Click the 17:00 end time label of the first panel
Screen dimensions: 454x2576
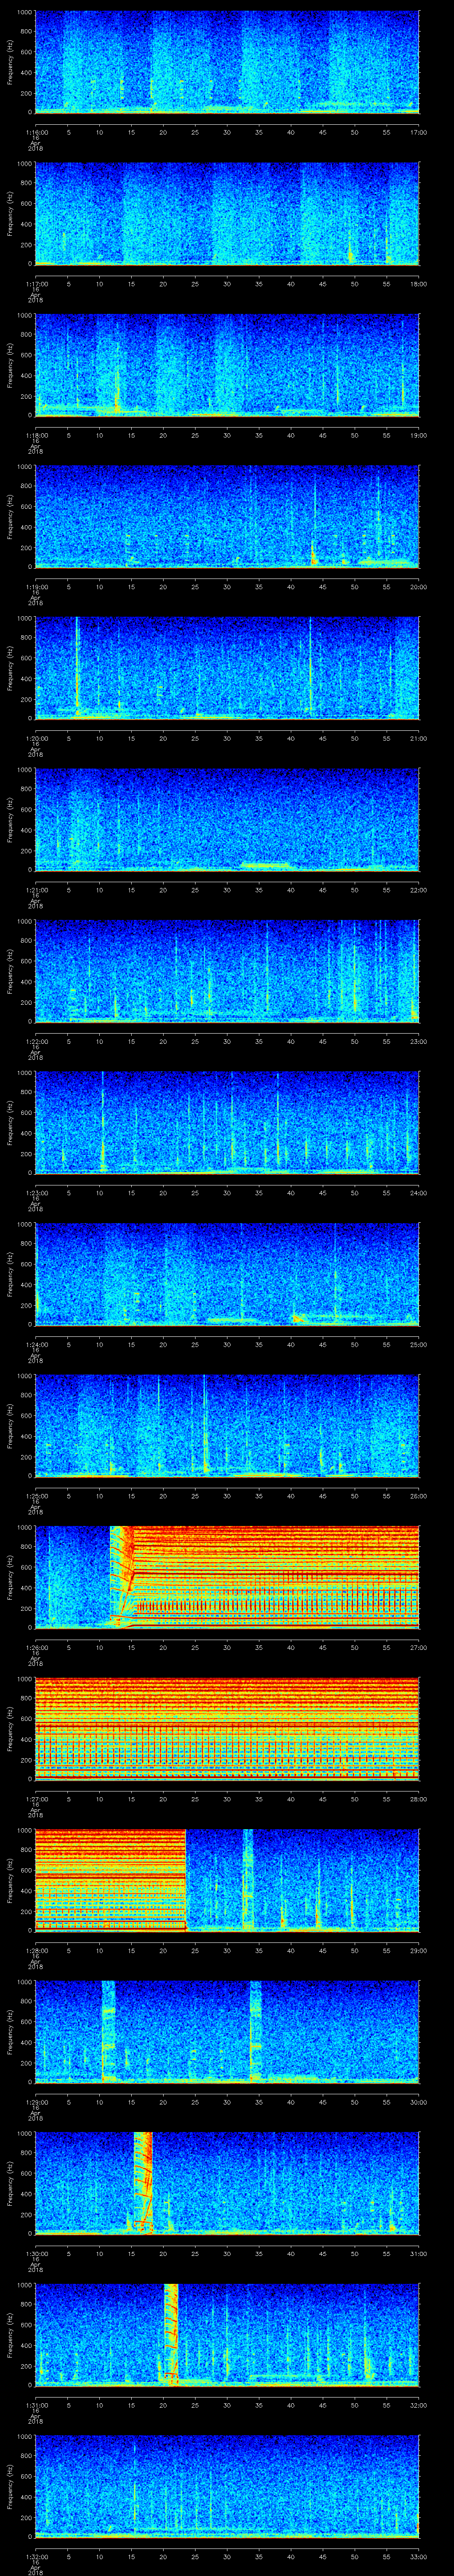coord(418,132)
